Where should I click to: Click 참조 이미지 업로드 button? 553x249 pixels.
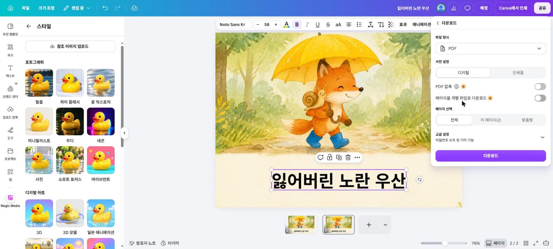pyautogui.click(x=70, y=46)
